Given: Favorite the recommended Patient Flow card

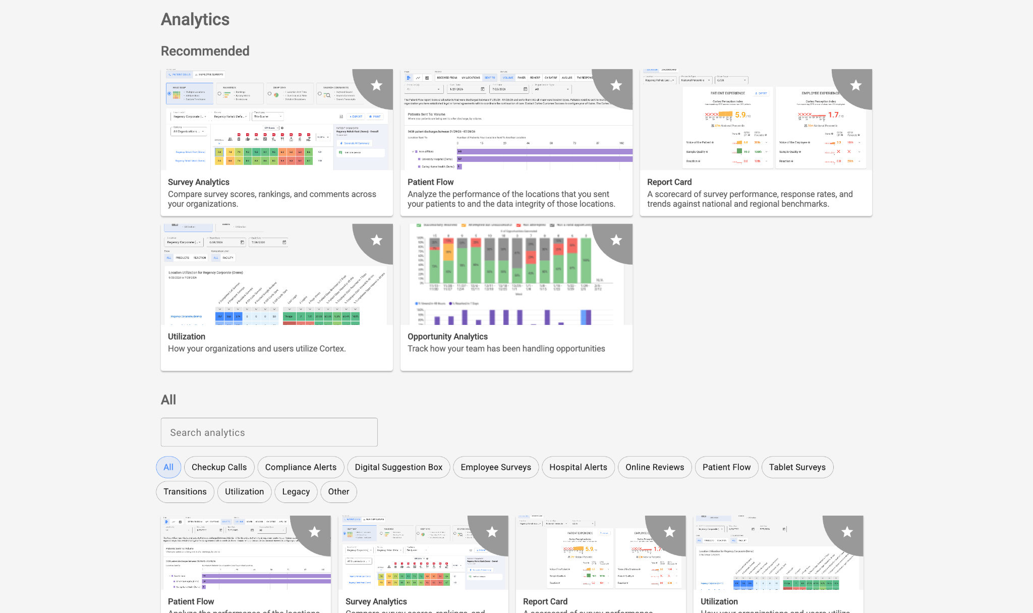Looking at the screenshot, I should tap(616, 85).
